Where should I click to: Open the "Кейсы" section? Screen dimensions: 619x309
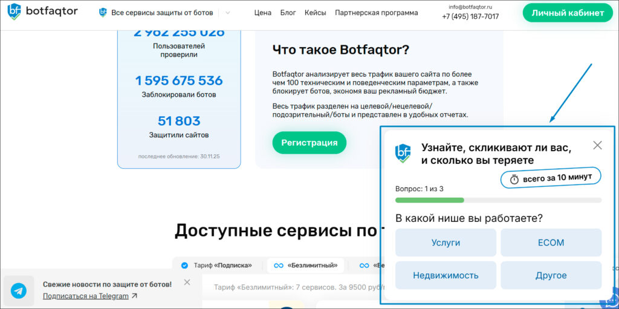316,13
